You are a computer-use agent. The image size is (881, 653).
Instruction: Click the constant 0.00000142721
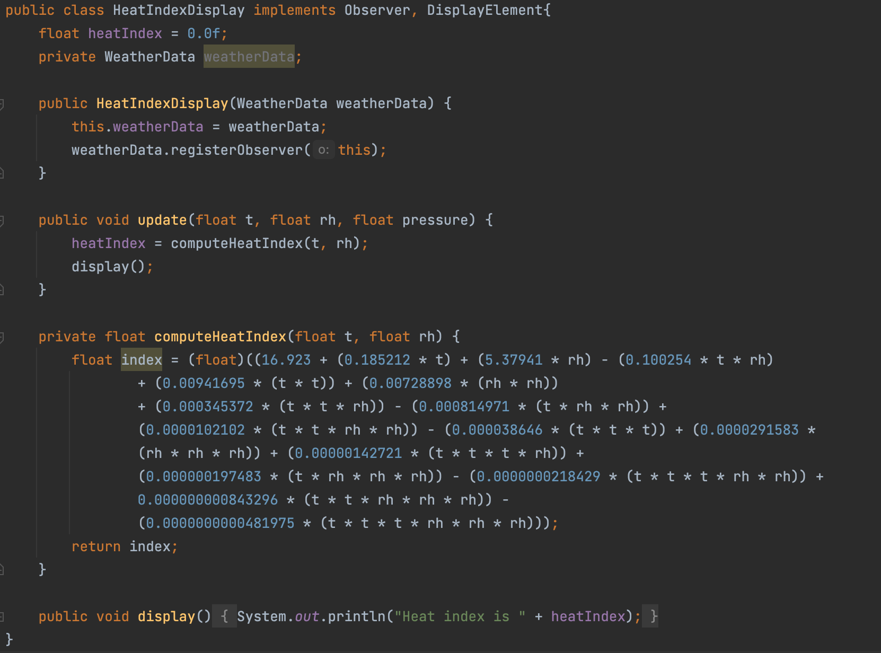pyautogui.click(x=348, y=453)
